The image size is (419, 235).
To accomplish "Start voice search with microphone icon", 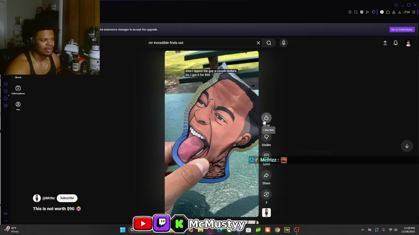I will pyautogui.click(x=283, y=43).
